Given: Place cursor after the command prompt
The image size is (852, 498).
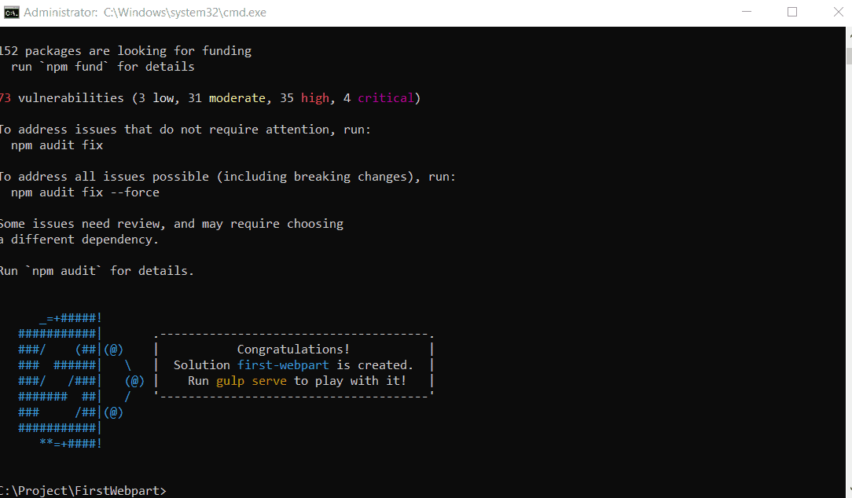Looking at the screenshot, I should 173,490.
